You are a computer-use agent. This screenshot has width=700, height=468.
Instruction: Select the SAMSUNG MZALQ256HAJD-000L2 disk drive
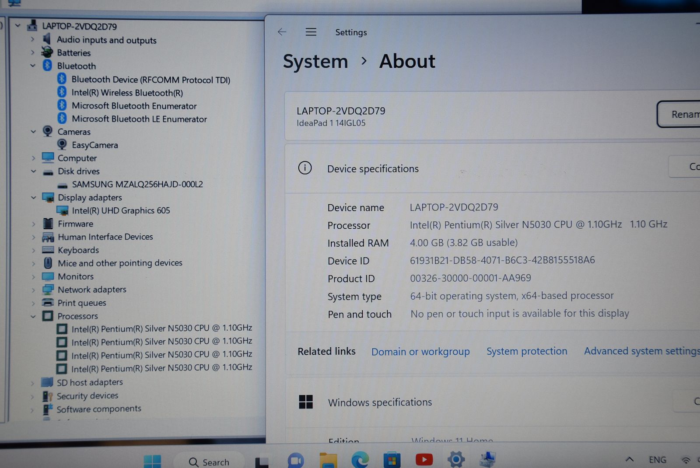[x=137, y=185]
